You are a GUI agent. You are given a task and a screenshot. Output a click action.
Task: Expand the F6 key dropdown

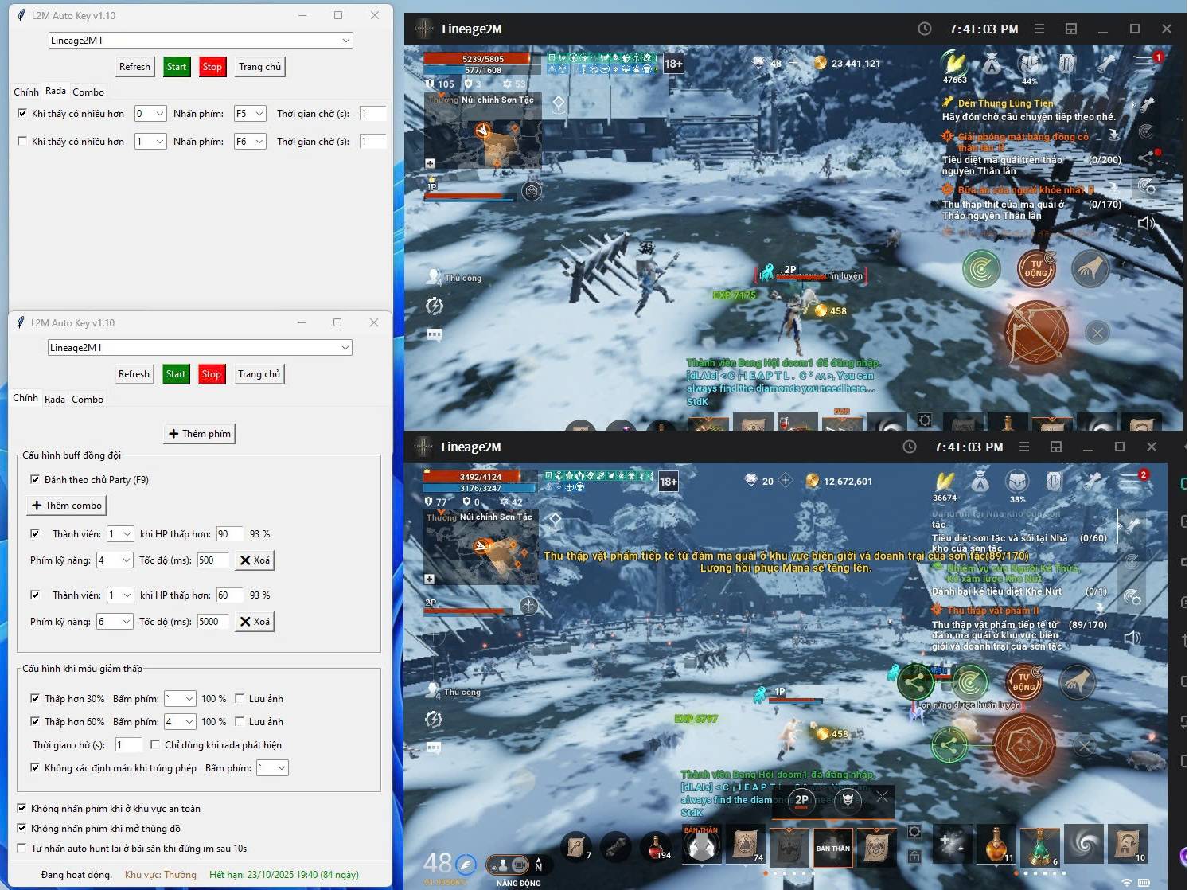[250, 142]
